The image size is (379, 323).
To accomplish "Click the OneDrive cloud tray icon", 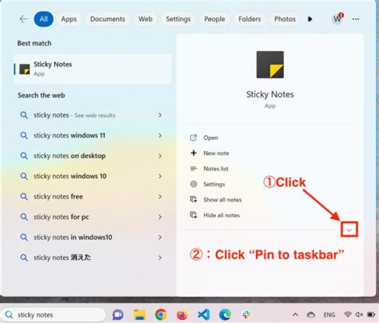I will pos(311,315).
